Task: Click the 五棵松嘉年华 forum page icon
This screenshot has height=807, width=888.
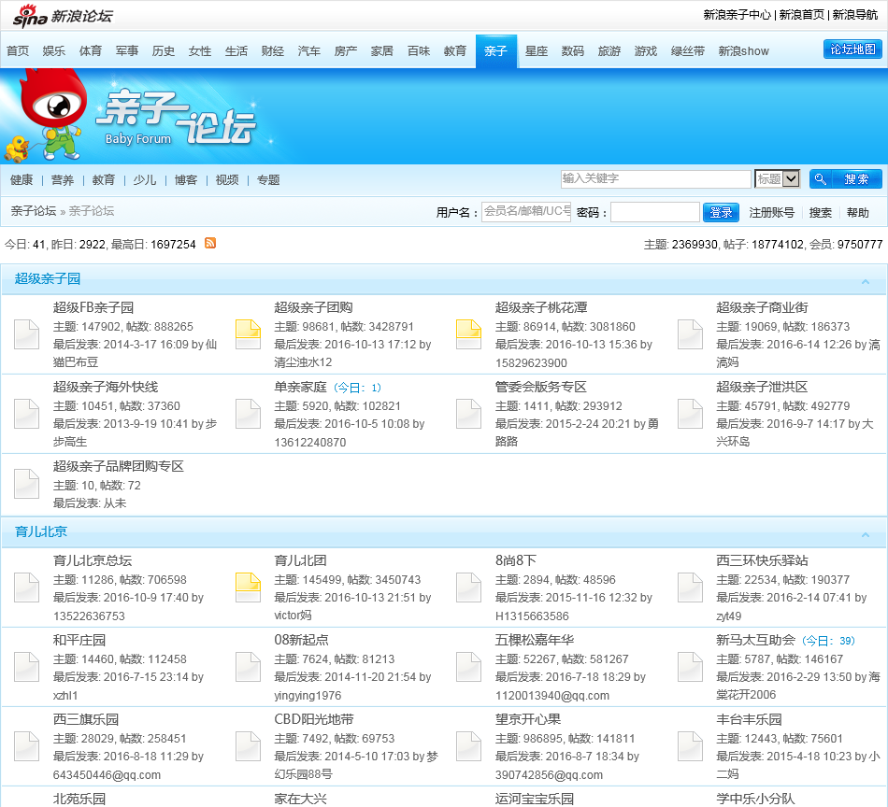Action: pyautogui.click(x=469, y=667)
